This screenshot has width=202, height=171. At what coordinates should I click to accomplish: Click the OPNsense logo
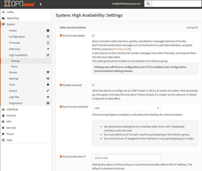click(x=19, y=4)
